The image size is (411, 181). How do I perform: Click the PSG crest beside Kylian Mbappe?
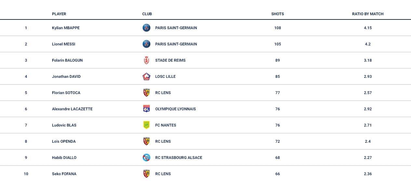(146, 28)
